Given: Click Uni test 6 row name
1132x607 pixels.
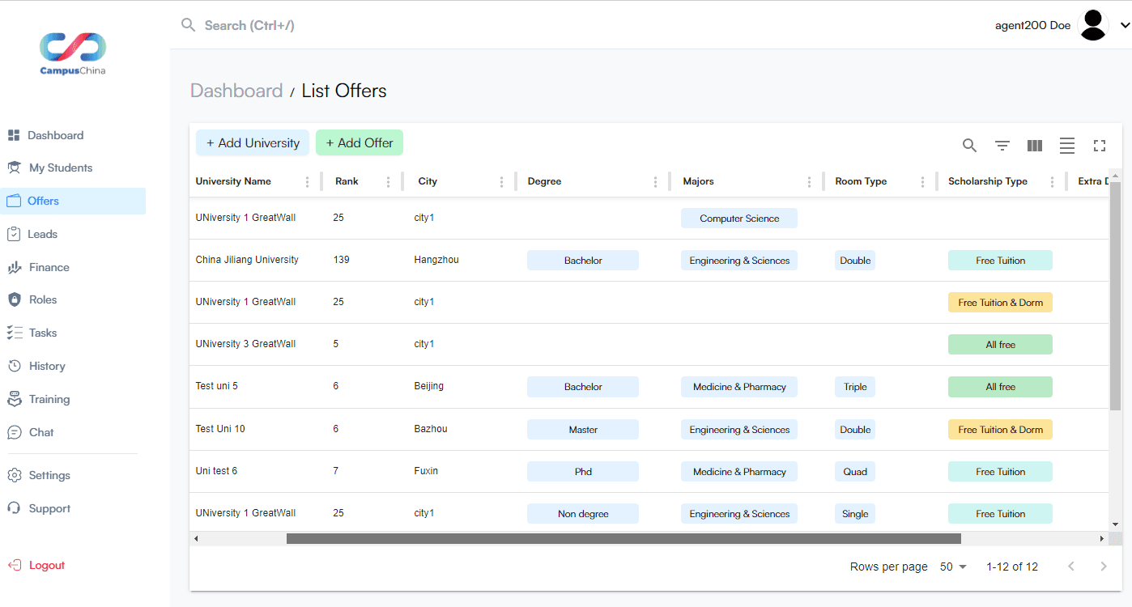Looking at the screenshot, I should pos(216,471).
